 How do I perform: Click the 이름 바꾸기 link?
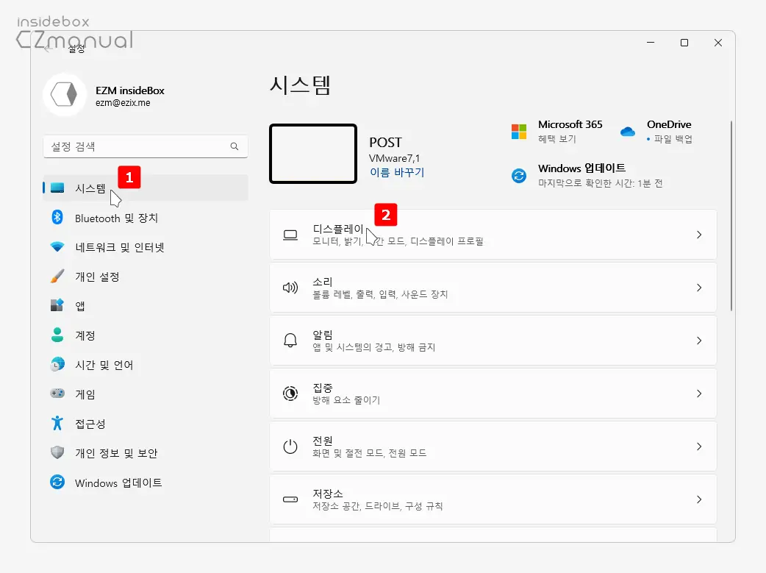[397, 173]
